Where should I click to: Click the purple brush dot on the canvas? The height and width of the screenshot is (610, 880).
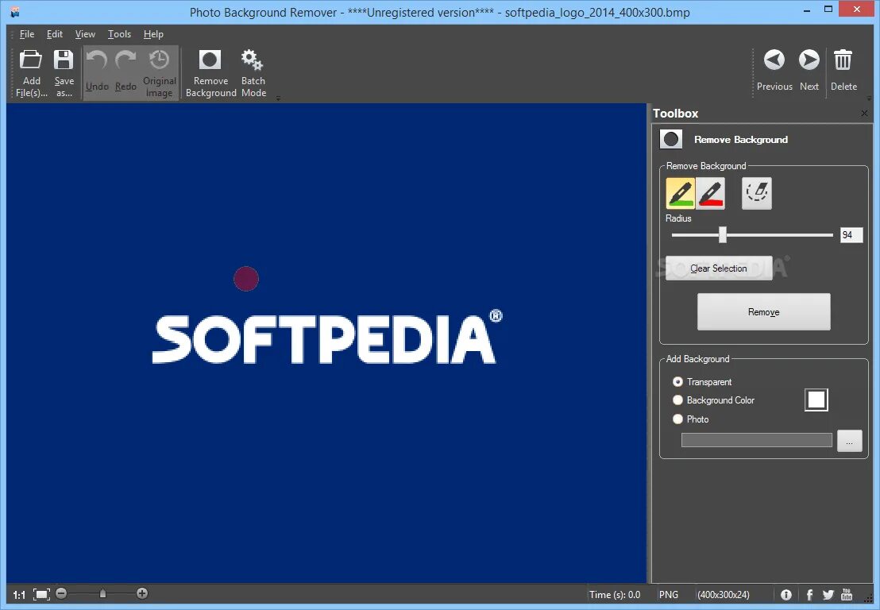tap(246, 279)
